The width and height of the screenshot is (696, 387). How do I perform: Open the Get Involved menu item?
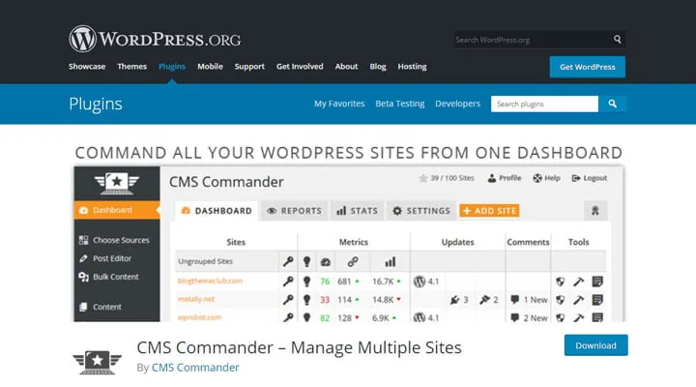pyautogui.click(x=300, y=66)
